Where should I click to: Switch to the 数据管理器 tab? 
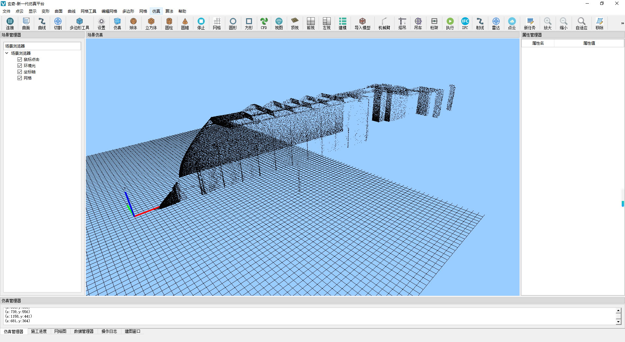coord(84,332)
